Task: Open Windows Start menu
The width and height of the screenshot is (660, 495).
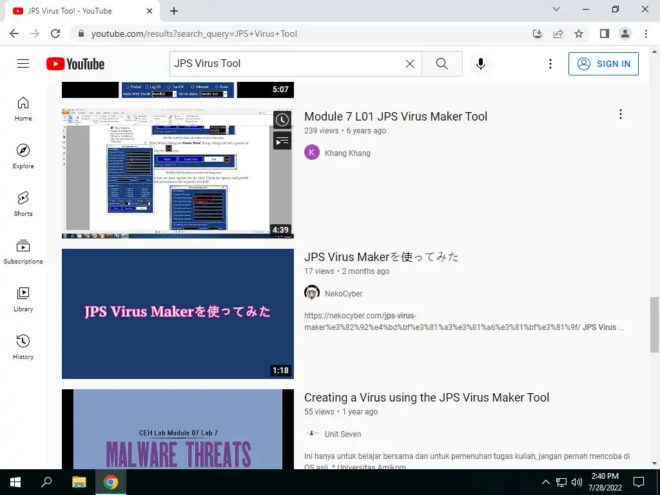Action: (15, 482)
